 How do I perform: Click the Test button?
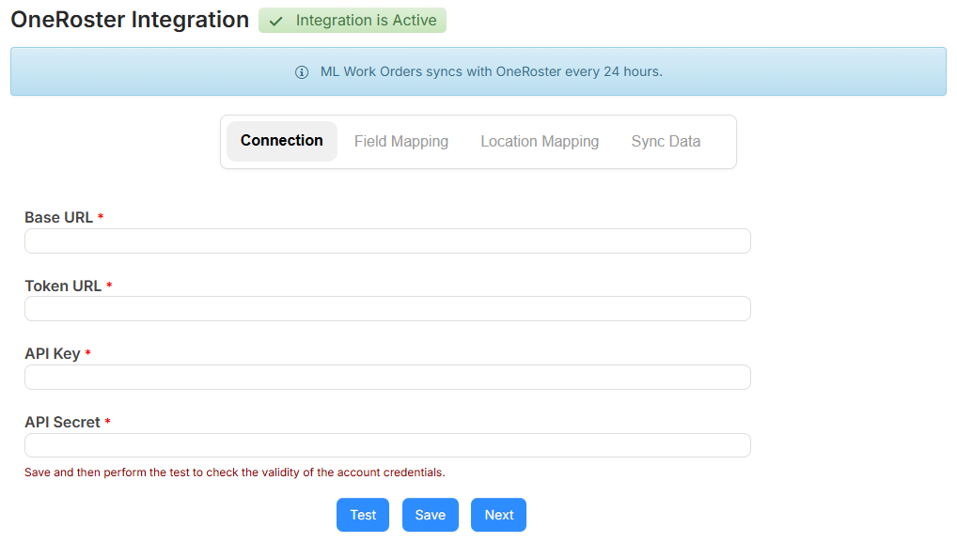(x=362, y=514)
